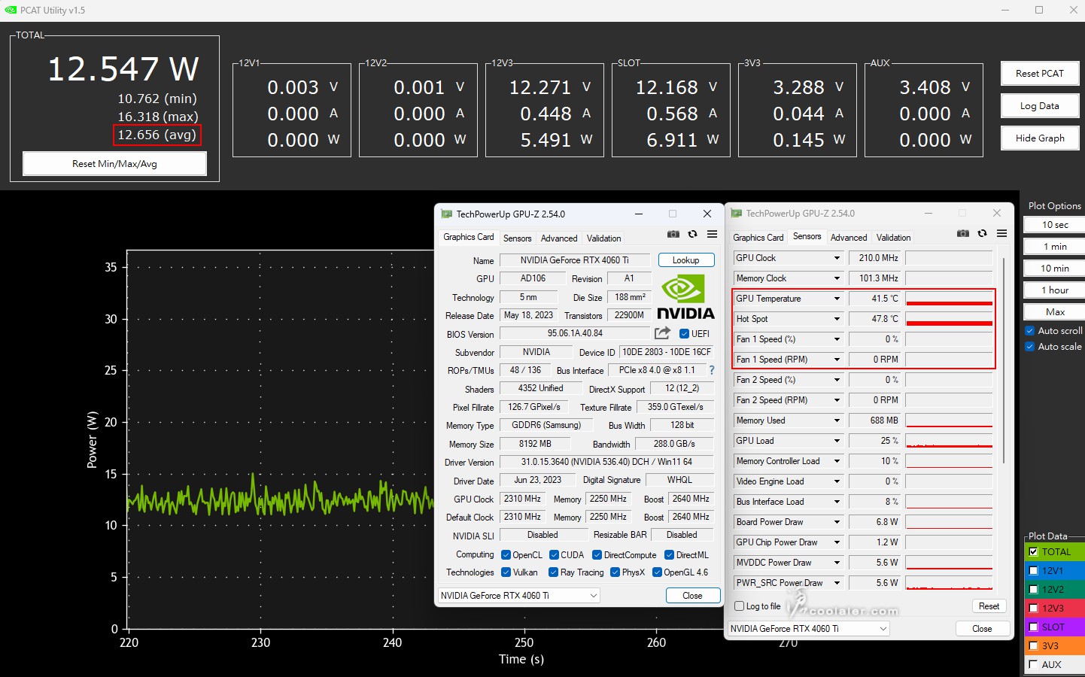
Task: Open GPU selector dropdown in Graphics Card window
Action: pos(519,596)
